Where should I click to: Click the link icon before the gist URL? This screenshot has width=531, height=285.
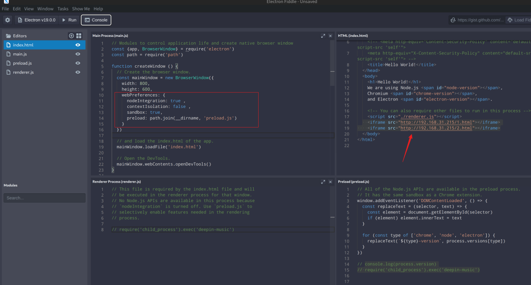(453, 20)
